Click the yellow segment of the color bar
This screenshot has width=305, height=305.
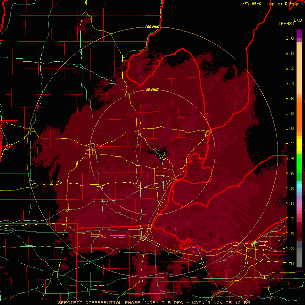299,145
